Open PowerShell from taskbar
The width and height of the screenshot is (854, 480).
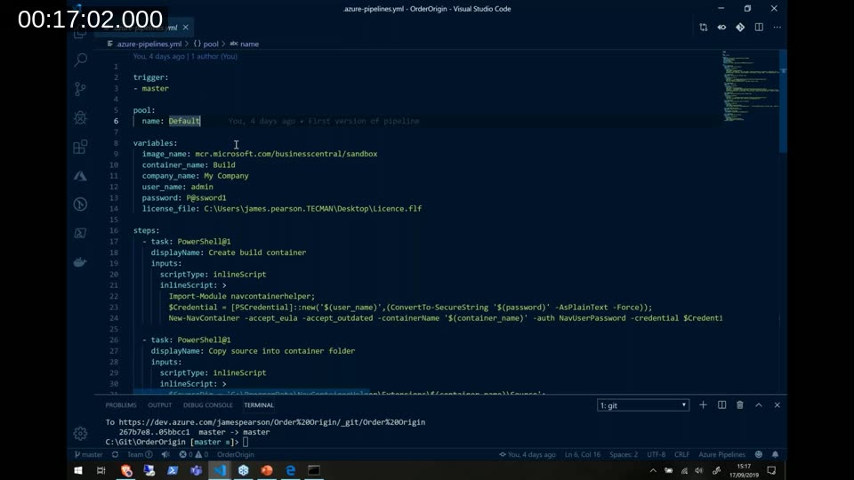tap(173, 470)
